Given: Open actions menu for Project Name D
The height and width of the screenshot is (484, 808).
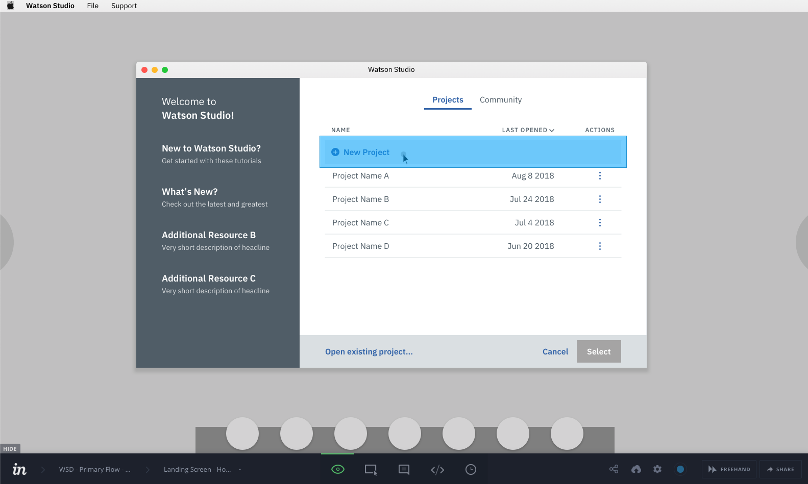Looking at the screenshot, I should click(x=600, y=246).
